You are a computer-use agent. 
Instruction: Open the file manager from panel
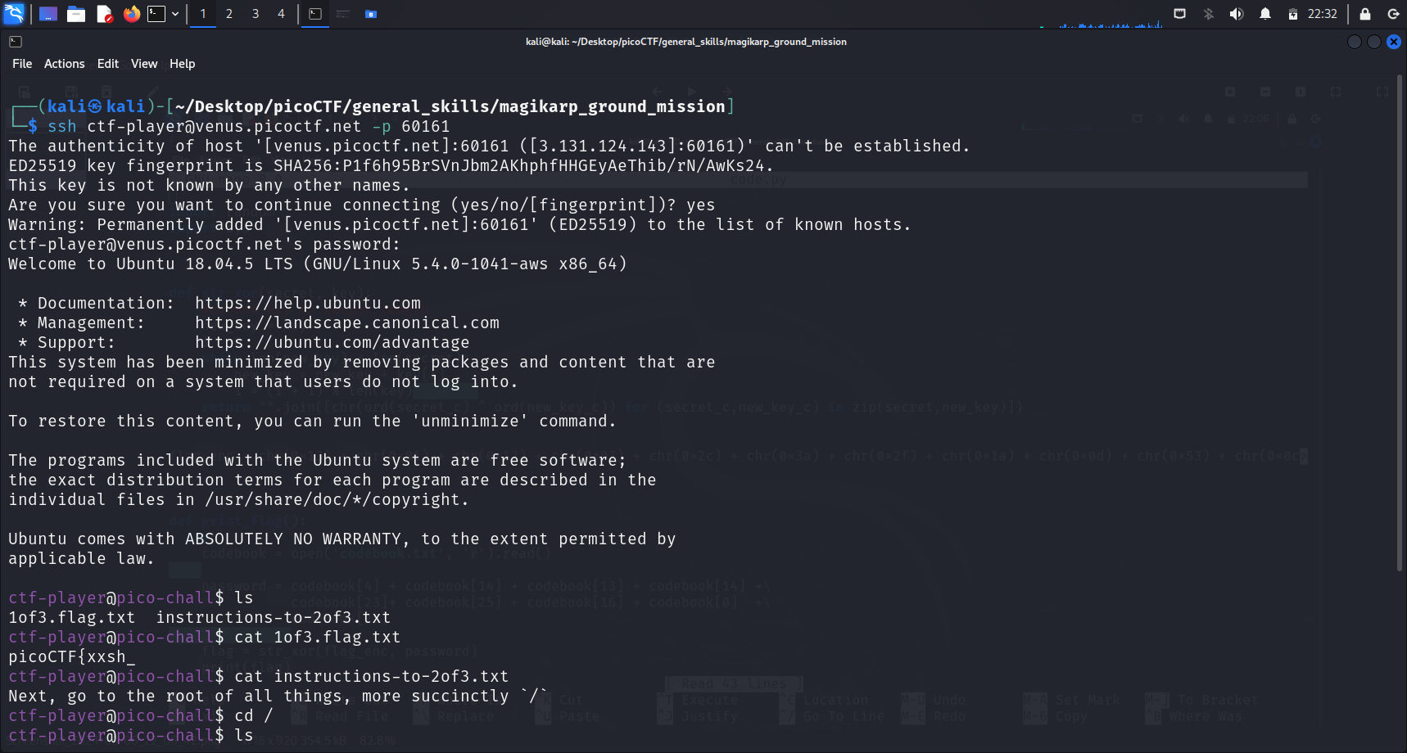click(76, 14)
